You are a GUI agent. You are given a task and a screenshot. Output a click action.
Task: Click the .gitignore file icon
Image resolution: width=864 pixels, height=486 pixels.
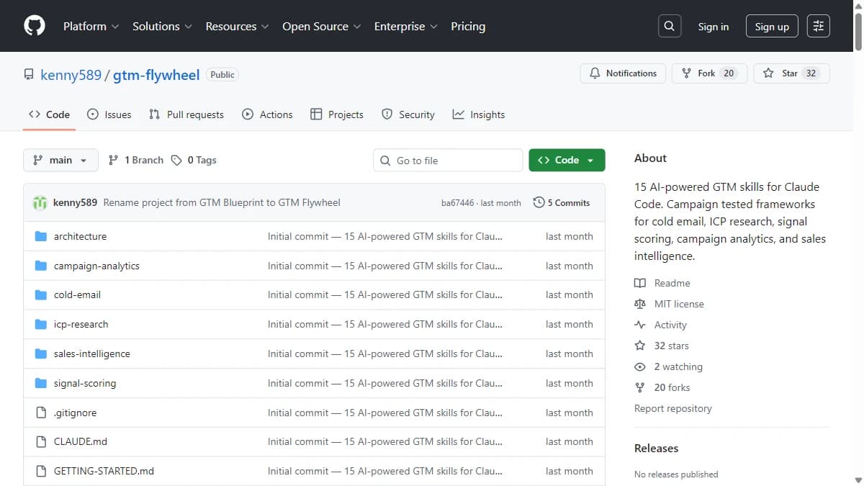41,413
